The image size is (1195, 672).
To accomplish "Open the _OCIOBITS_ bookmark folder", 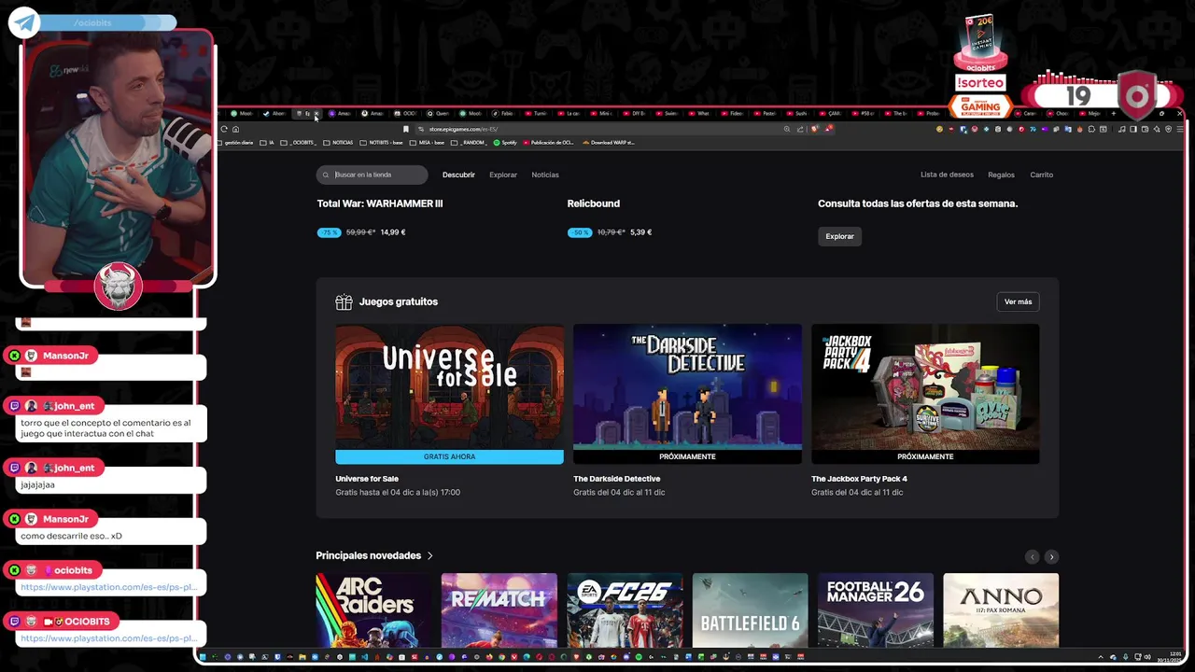I will tap(299, 143).
